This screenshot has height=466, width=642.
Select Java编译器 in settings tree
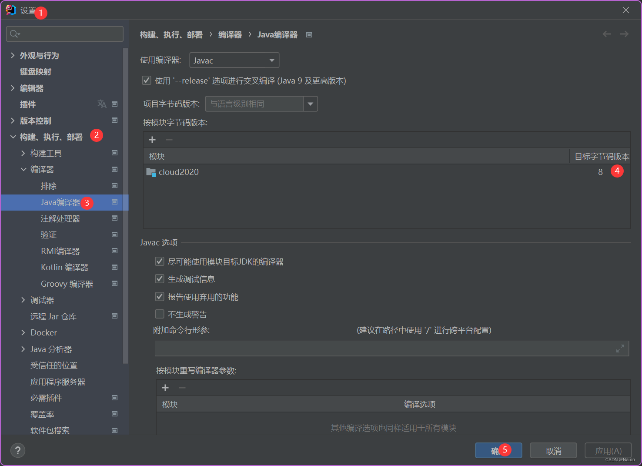(x=60, y=202)
